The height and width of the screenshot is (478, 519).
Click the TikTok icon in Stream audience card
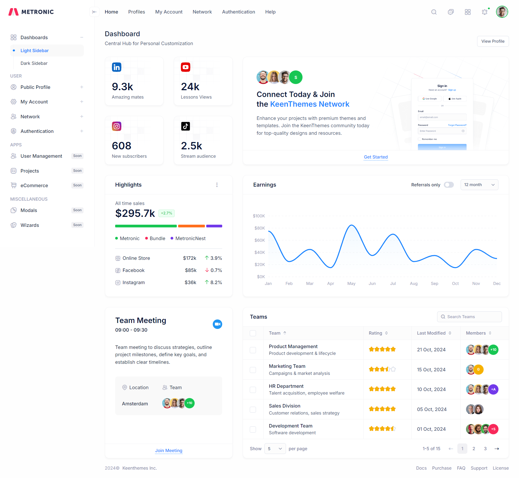tap(185, 126)
